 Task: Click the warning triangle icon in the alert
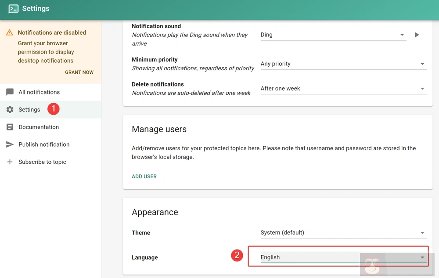[10, 32]
